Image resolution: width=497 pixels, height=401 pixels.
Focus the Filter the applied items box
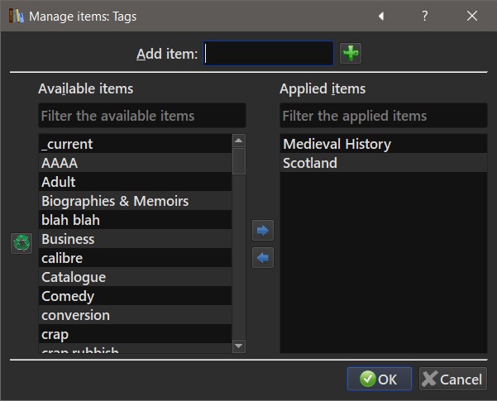coord(383,116)
